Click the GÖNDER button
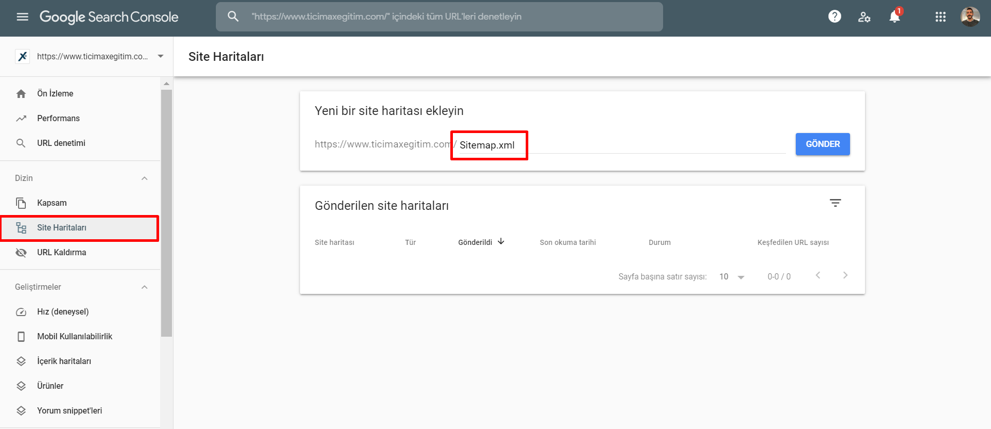Image resolution: width=991 pixels, height=429 pixels. click(x=823, y=144)
